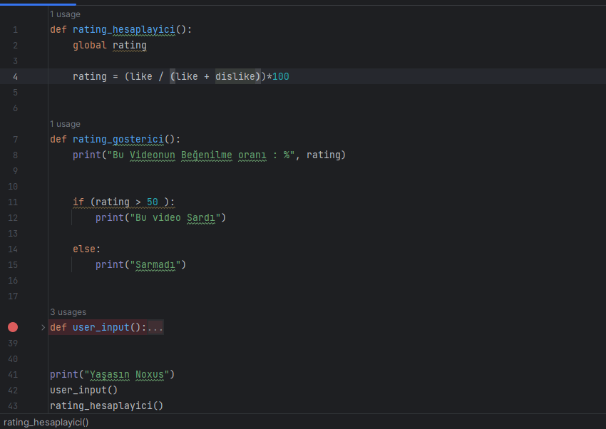Image resolution: width=606 pixels, height=429 pixels.
Task: Show the '3 usages' hint for user_input
Action: tap(68, 312)
